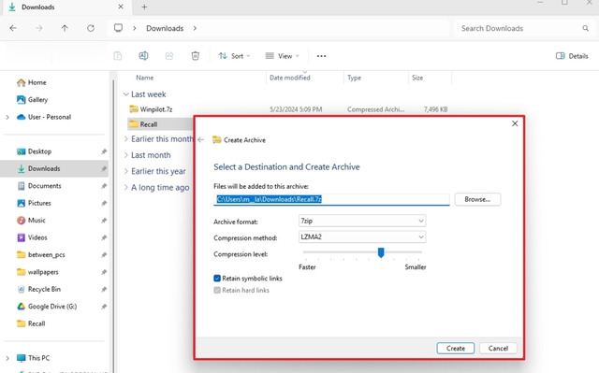Expand the Earlier this month group

(125, 139)
